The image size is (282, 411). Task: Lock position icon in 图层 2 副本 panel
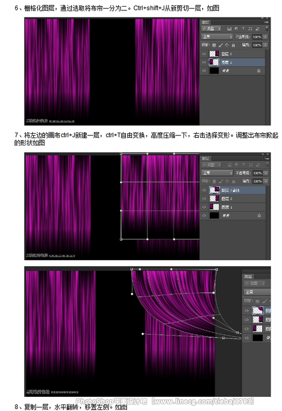(227, 181)
